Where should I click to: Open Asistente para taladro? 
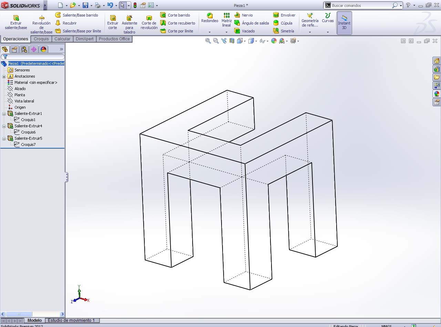(130, 24)
